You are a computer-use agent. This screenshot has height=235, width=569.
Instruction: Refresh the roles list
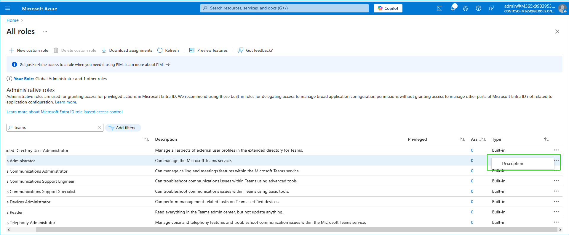[x=168, y=50]
